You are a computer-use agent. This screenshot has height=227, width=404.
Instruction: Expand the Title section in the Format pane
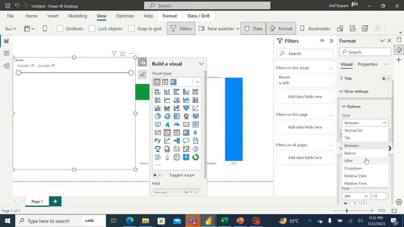tap(342, 78)
